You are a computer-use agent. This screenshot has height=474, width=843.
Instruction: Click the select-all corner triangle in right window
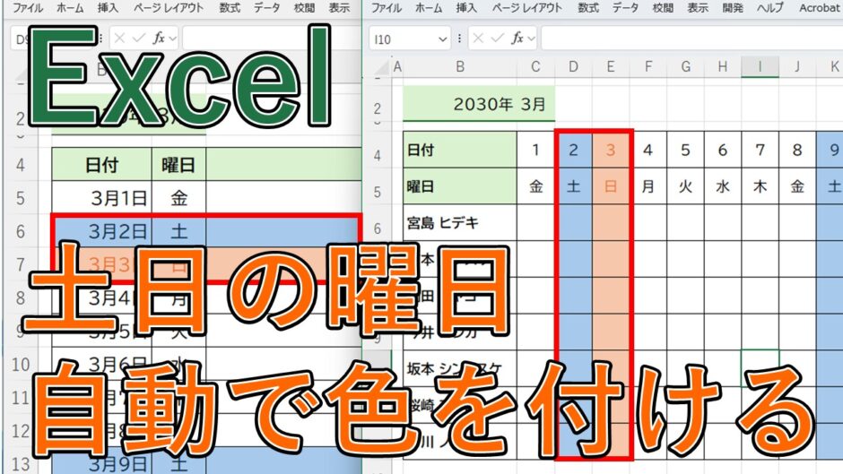382,67
